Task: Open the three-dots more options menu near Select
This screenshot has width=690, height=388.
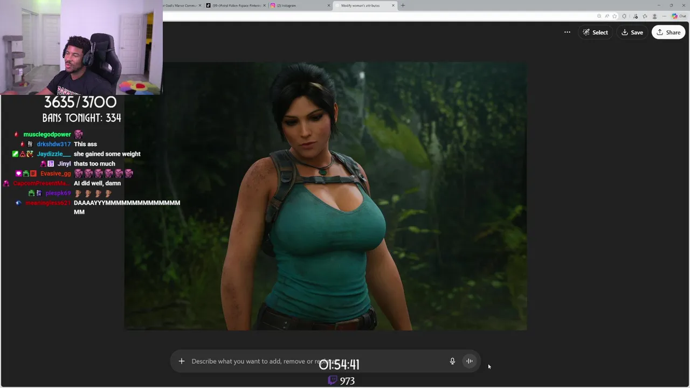Action: tap(567, 32)
